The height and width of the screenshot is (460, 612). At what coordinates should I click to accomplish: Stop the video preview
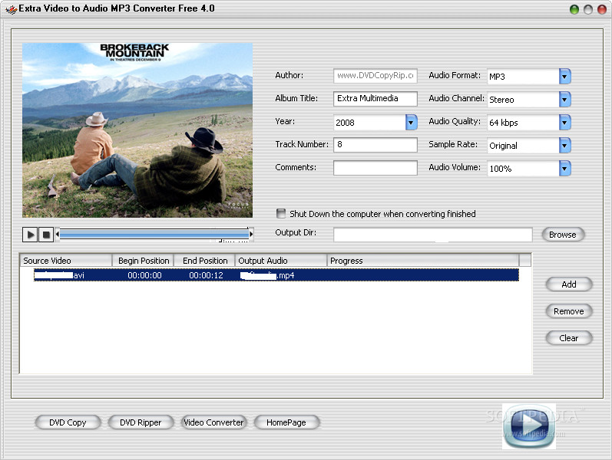[46, 235]
